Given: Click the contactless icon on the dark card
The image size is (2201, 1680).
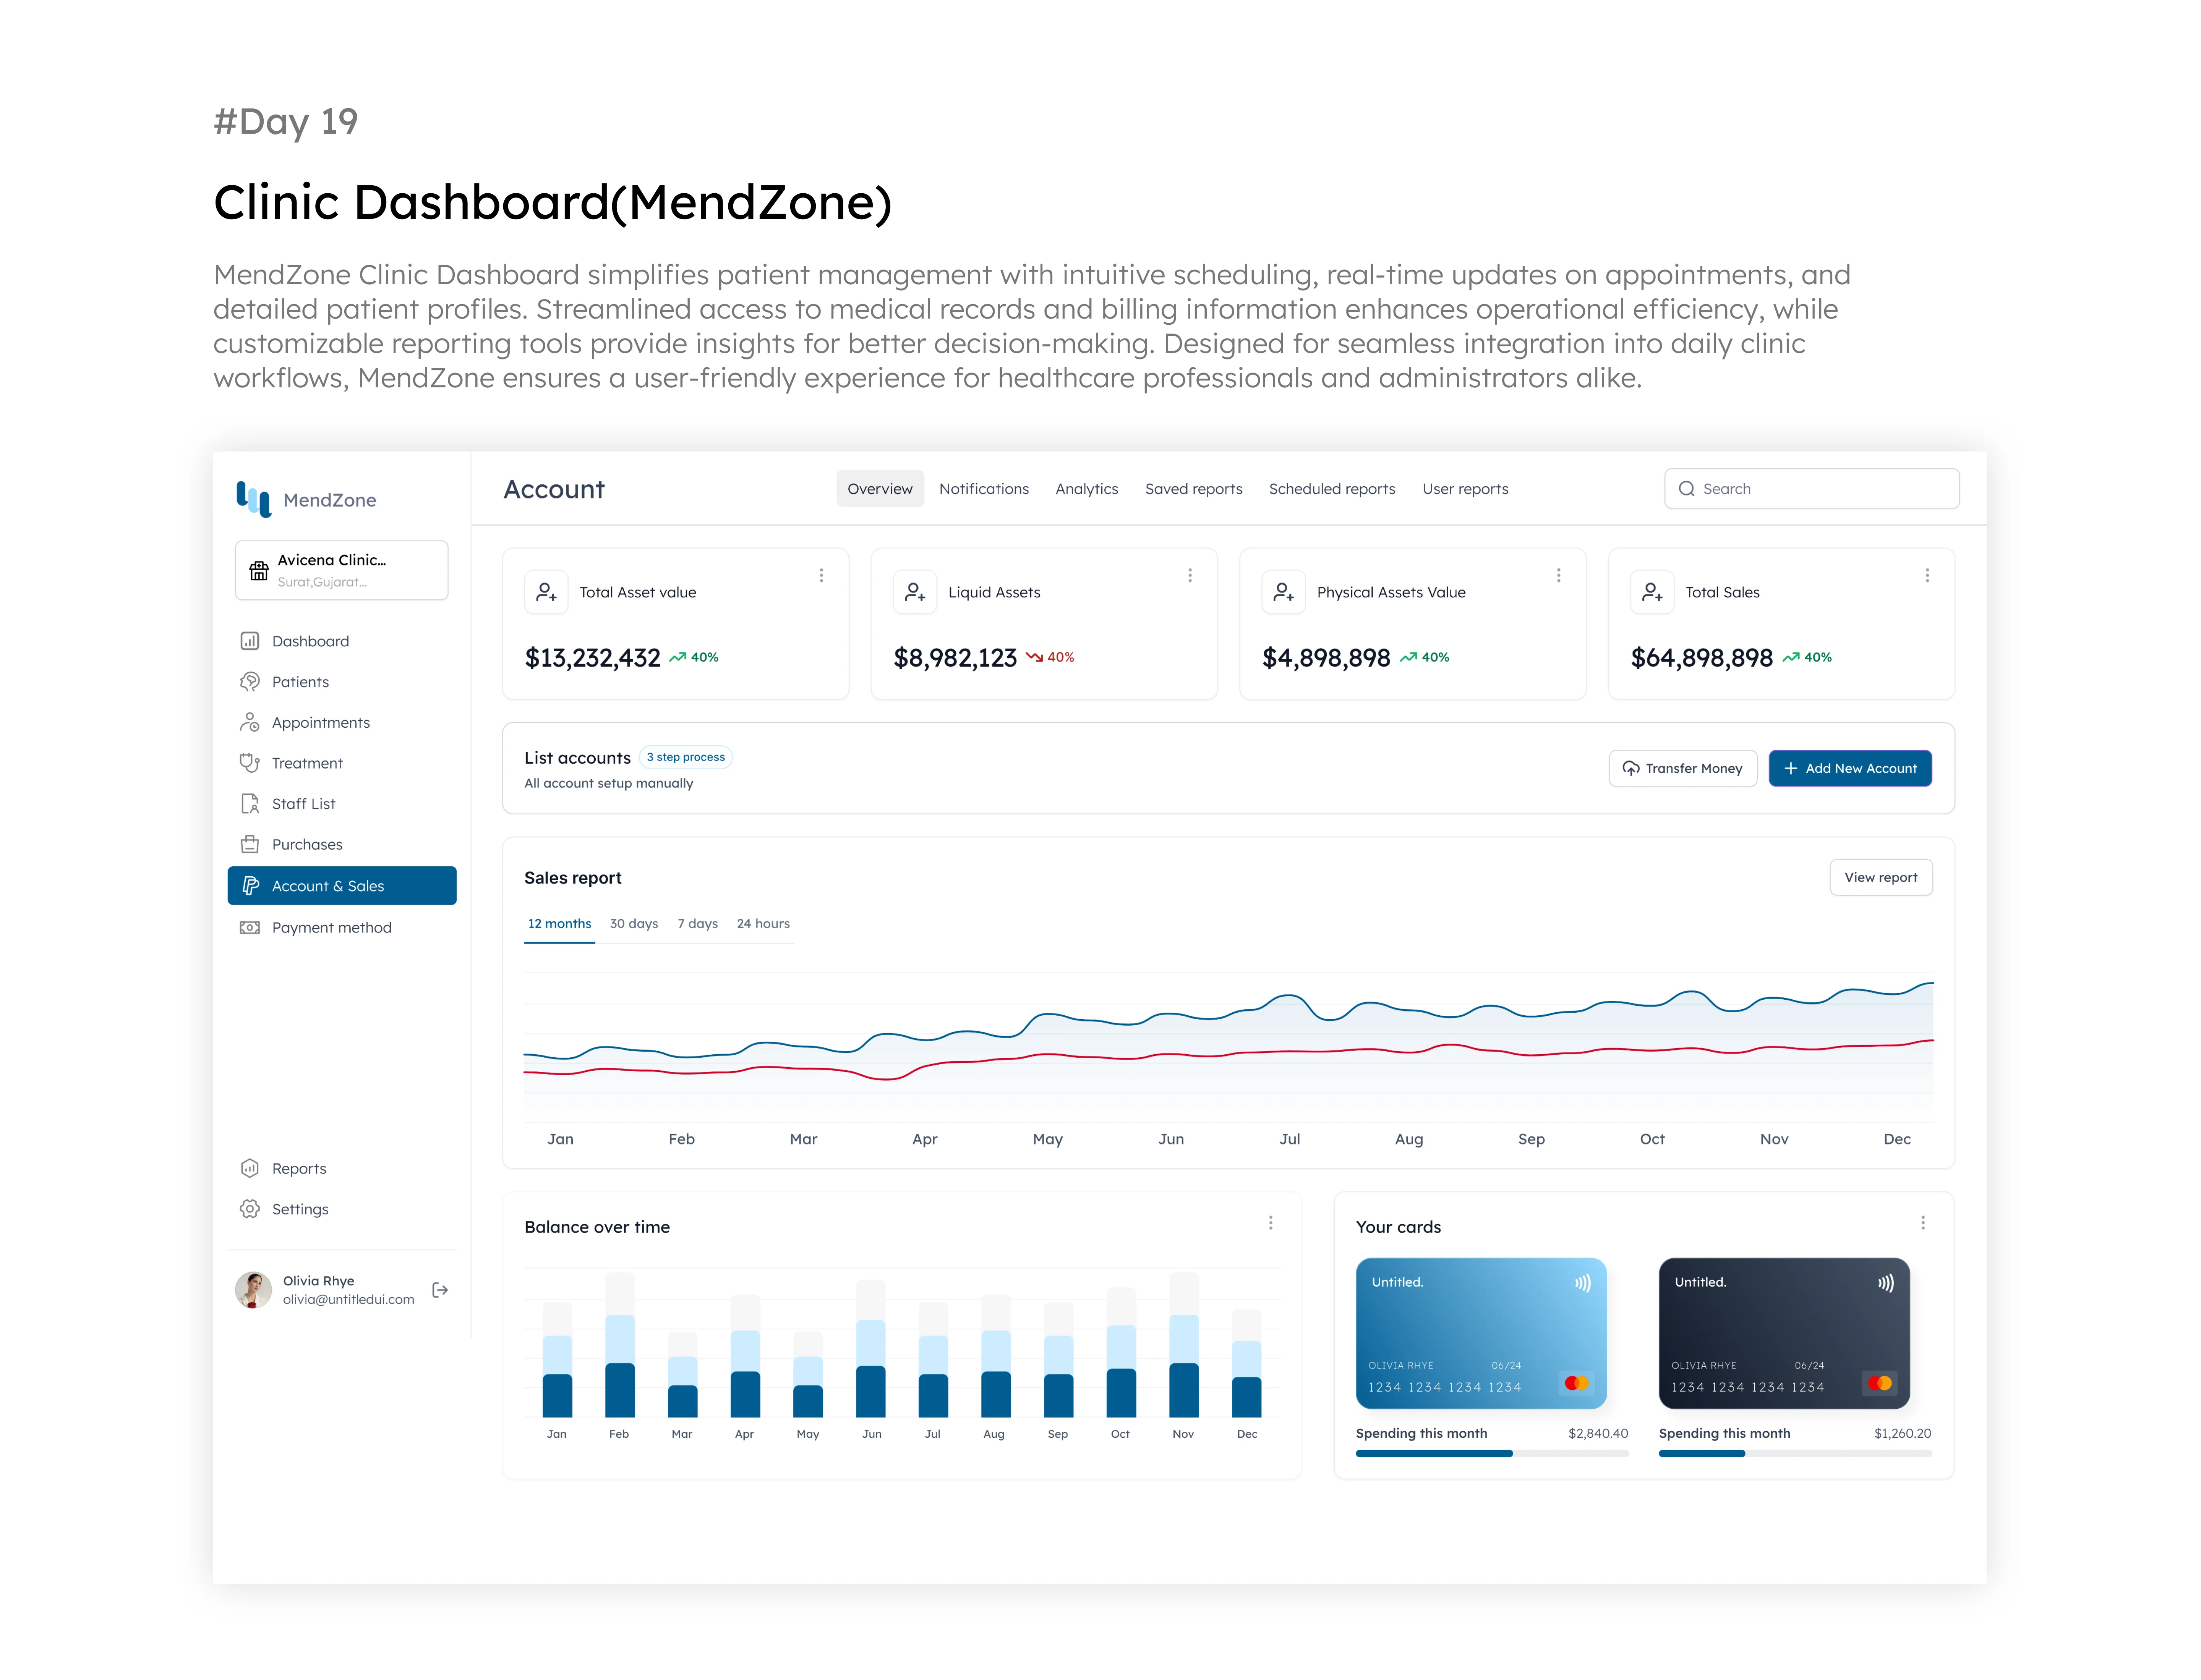Looking at the screenshot, I should coord(1885,1283).
